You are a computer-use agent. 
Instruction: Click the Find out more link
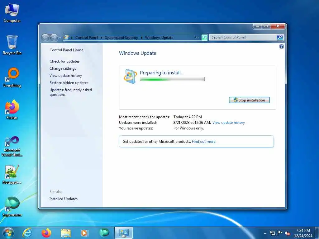coord(203,142)
